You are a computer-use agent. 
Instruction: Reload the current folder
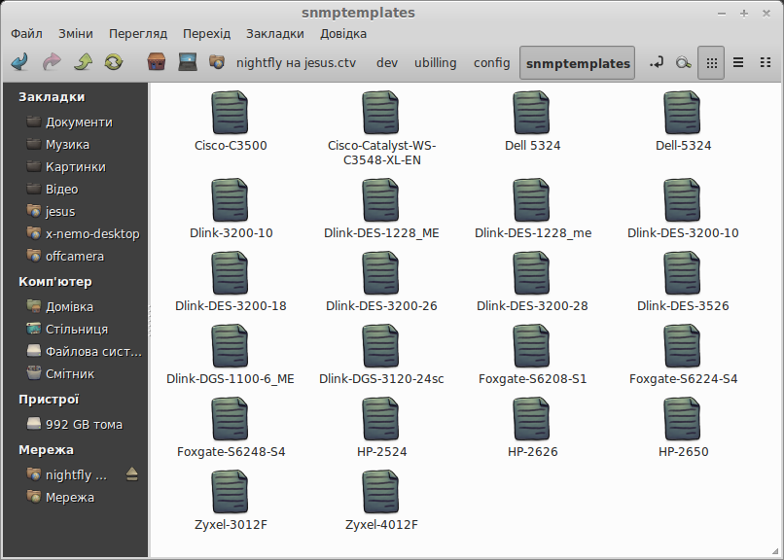(x=114, y=62)
